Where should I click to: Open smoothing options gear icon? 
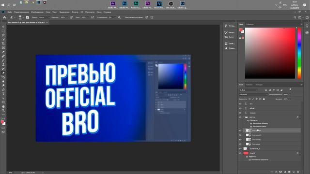pyautogui.click(x=119, y=17)
